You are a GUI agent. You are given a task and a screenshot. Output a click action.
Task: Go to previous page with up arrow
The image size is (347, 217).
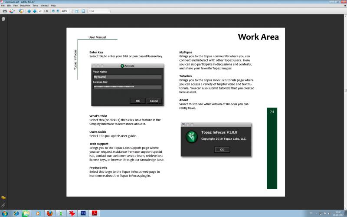(29, 11)
